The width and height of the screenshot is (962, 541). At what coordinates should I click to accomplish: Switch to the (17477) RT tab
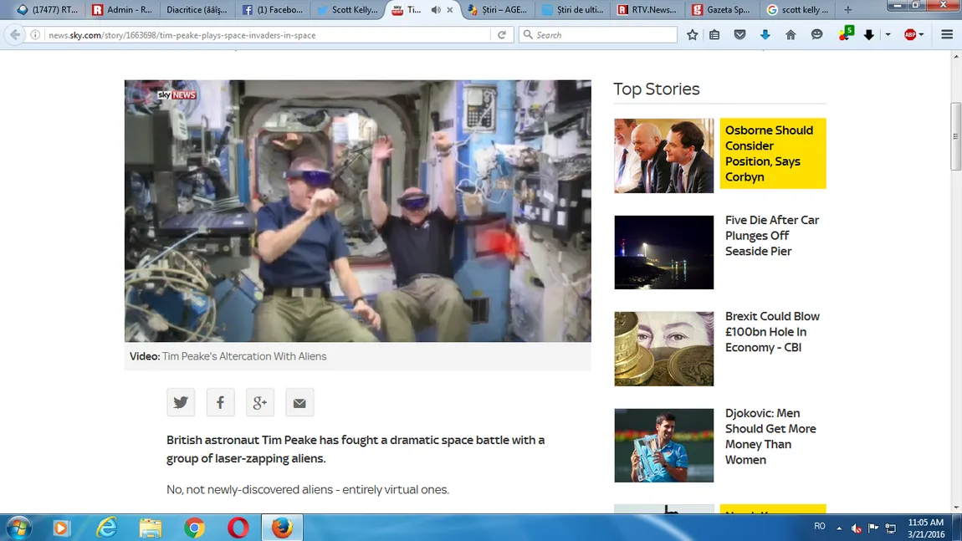[47, 10]
